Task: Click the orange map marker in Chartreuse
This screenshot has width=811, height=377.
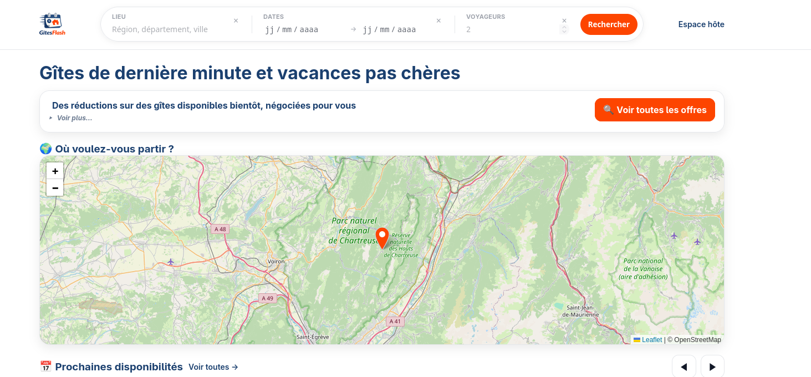Action: point(382,237)
